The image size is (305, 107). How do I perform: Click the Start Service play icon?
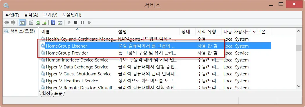(69, 23)
